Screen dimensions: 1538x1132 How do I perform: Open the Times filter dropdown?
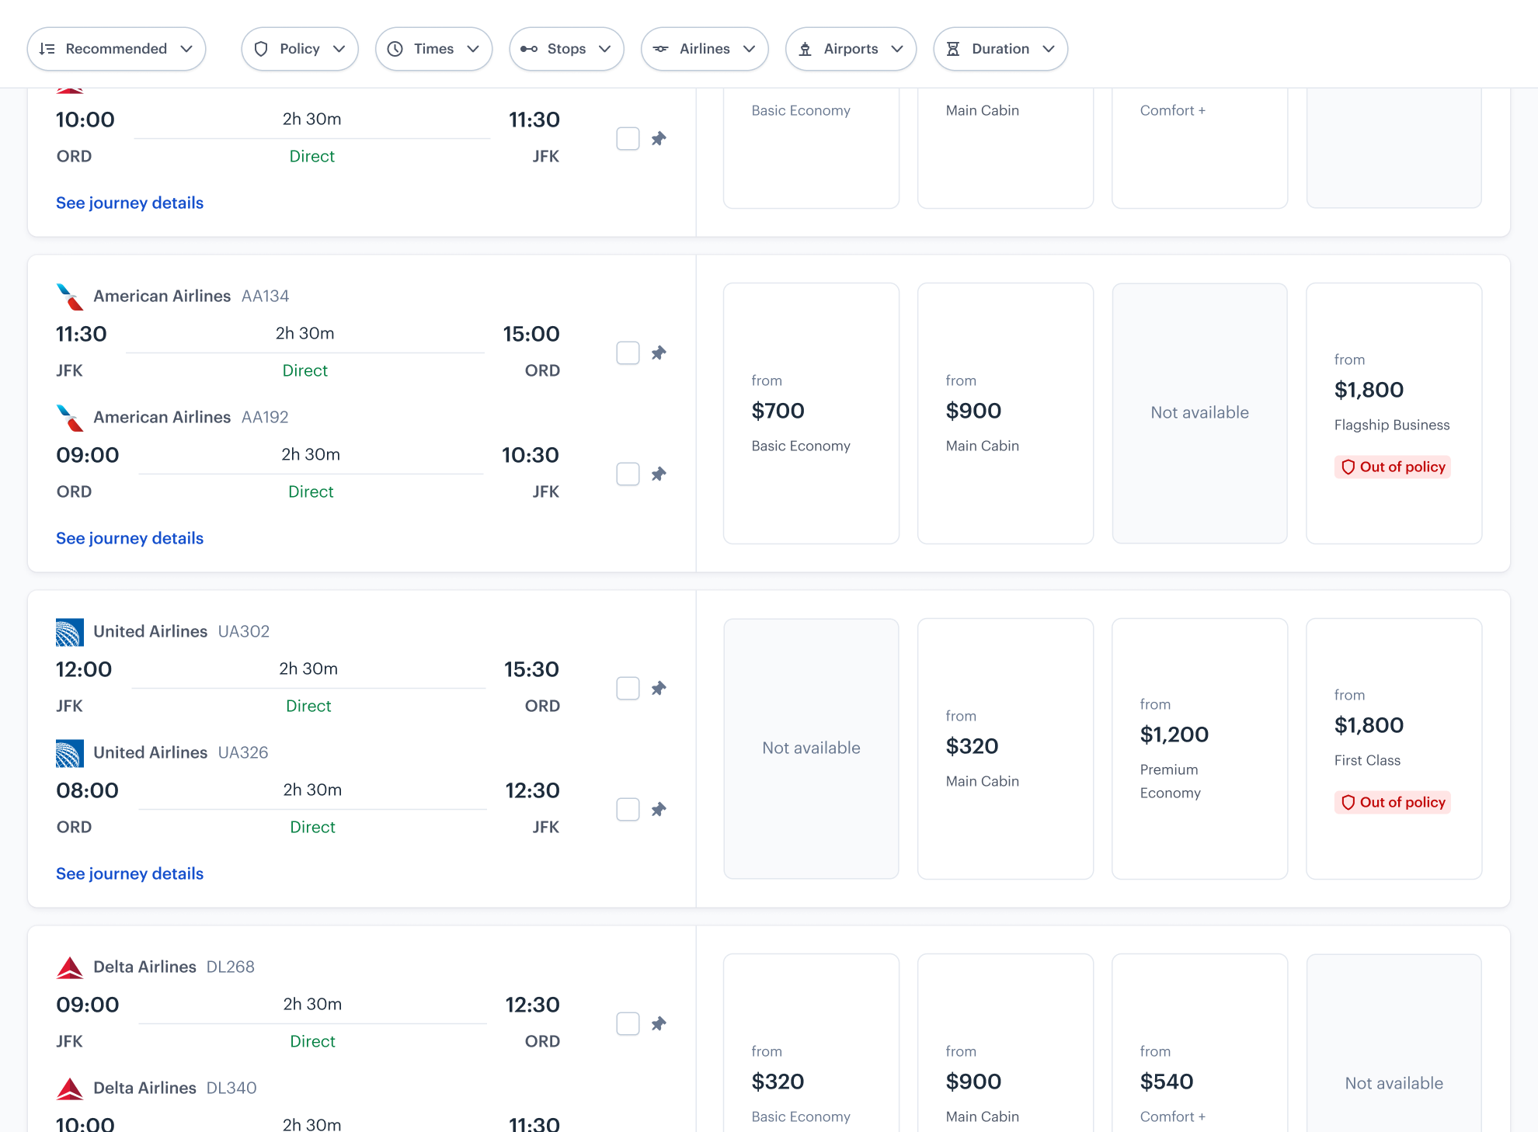[433, 49]
